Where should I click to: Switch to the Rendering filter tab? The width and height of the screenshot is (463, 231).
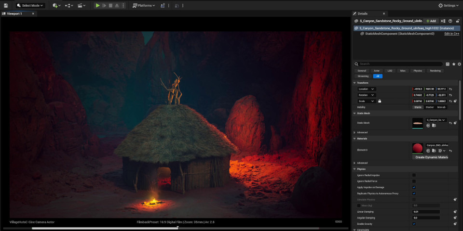[x=435, y=71]
